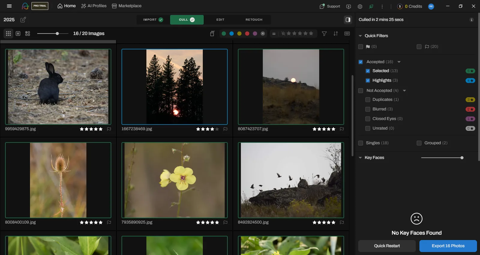Click the clear labels spray icon
Screen dimensions: 480x255
(x=212, y=34)
